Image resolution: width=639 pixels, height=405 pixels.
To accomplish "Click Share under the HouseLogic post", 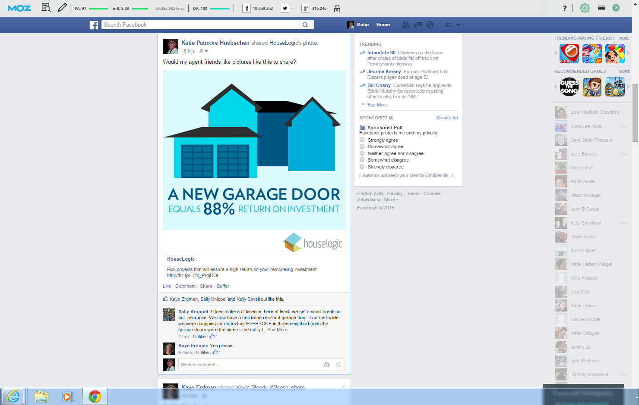I will point(206,286).
